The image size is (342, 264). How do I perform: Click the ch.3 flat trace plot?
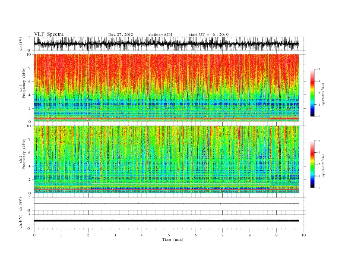point(167,204)
